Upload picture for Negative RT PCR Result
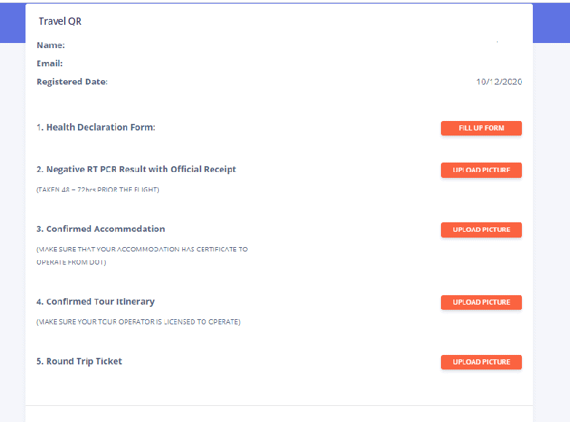The image size is (570, 422). (481, 170)
